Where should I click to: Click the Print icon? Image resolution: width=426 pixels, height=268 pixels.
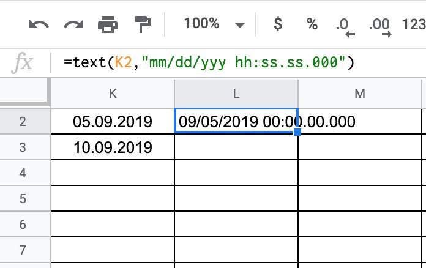108,24
